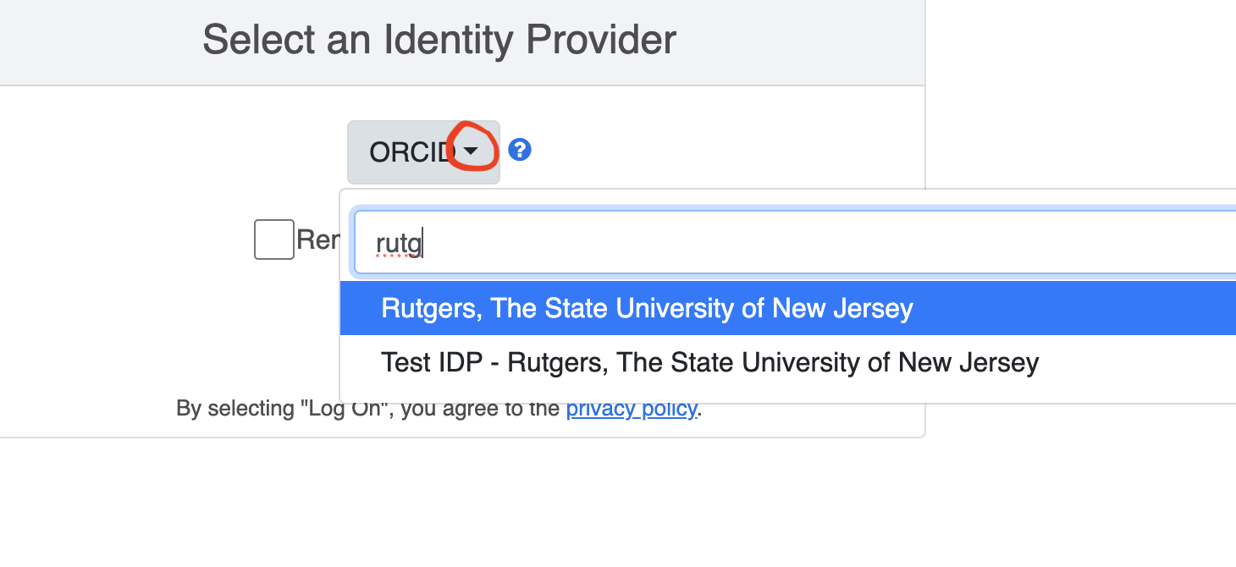Click the caret arrow circled in red
The height and width of the screenshot is (567, 1236).
[472, 151]
